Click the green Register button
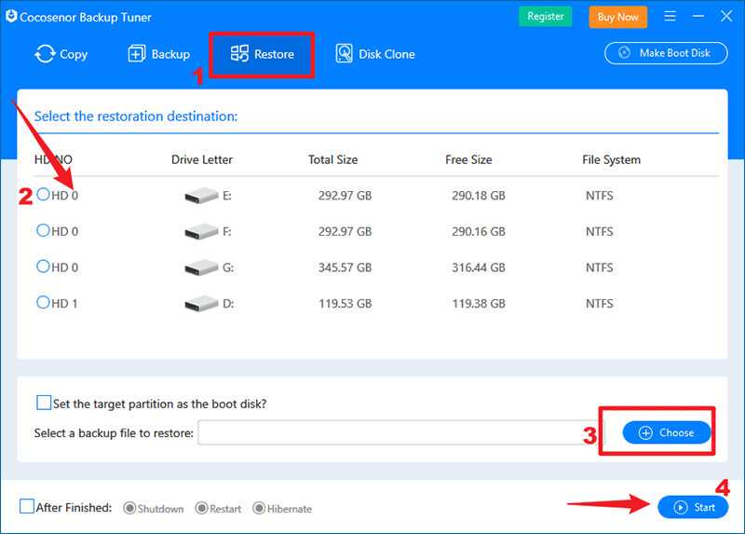The width and height of the screenshot is (745, 534). click(545, 17)
